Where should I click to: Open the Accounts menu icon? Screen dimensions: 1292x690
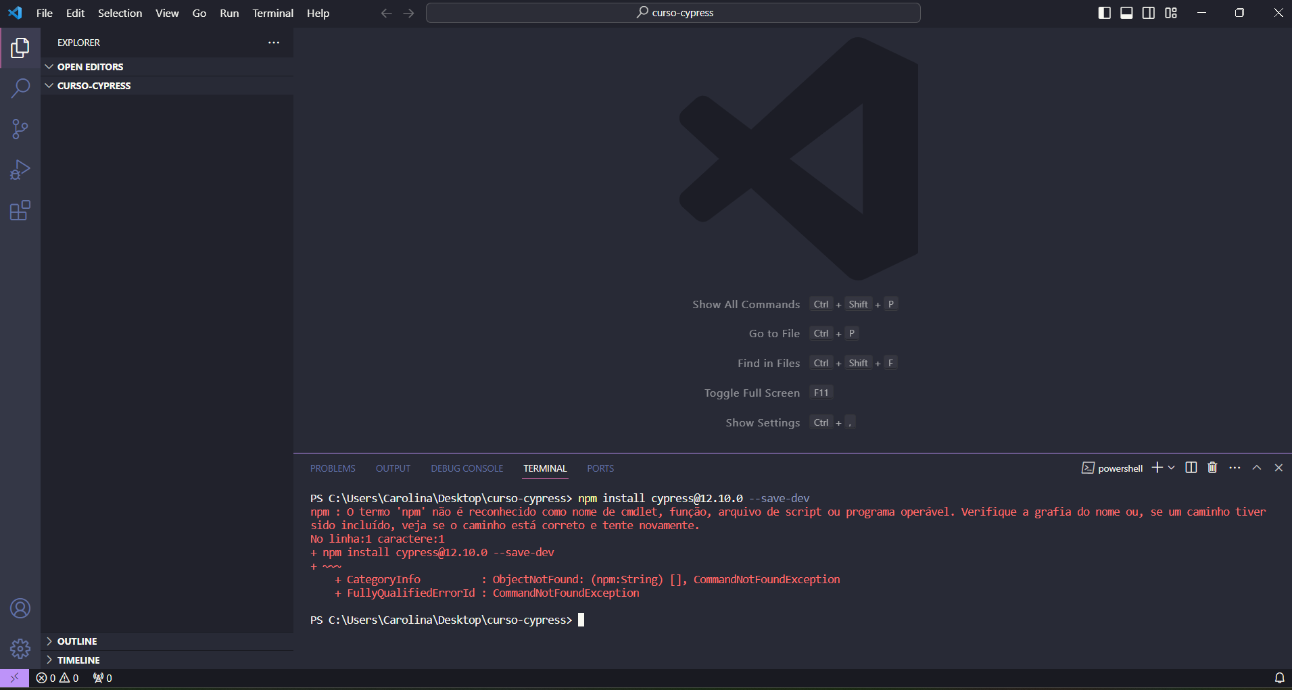(20, 608)
